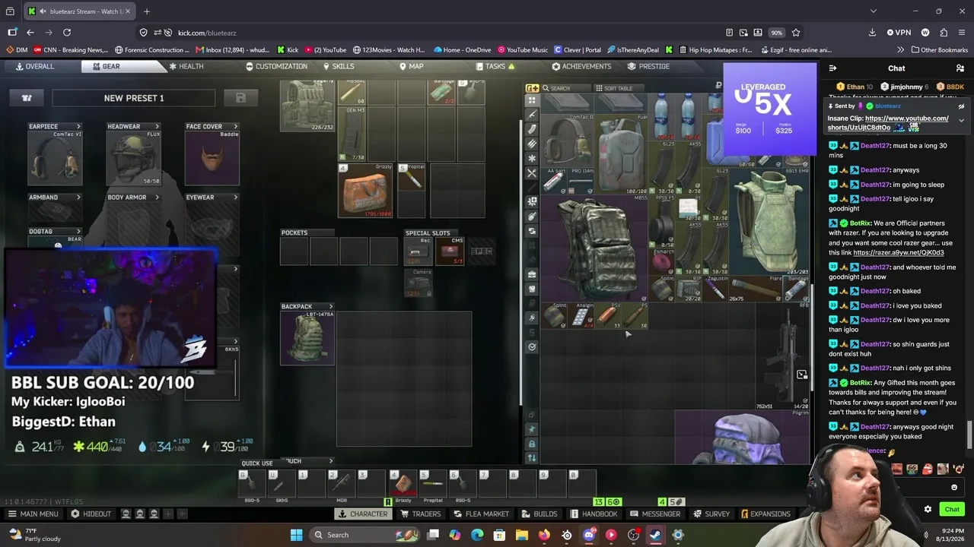Viewport: 974px width, 547px height.
Task: Add a stash tab with plus icon
Action: point(532,88)
